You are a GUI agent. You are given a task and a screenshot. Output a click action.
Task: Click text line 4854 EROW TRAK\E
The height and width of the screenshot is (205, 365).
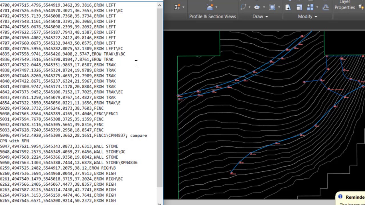(60, 103)
